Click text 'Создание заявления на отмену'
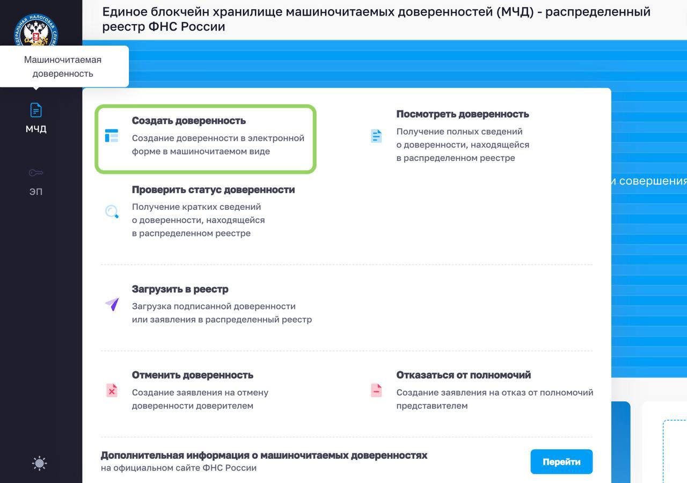687x483 pixels. tap(200, 392)
